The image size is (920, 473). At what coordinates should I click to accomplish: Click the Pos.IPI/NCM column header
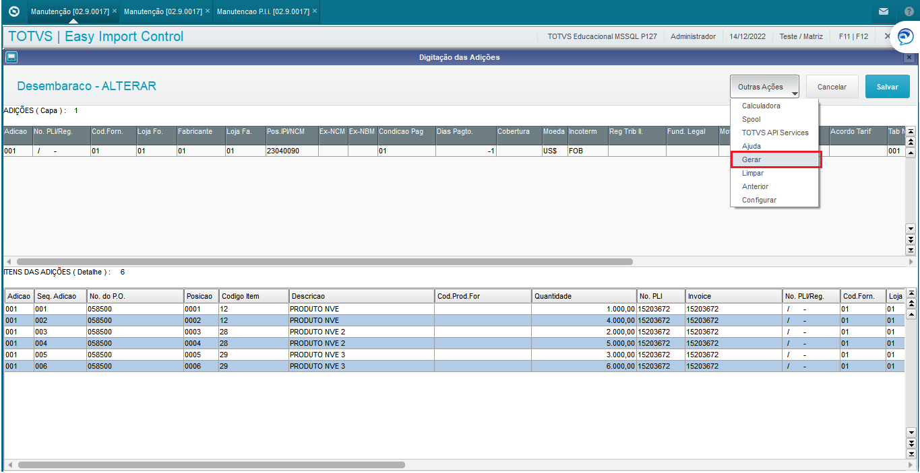[291, 135]
